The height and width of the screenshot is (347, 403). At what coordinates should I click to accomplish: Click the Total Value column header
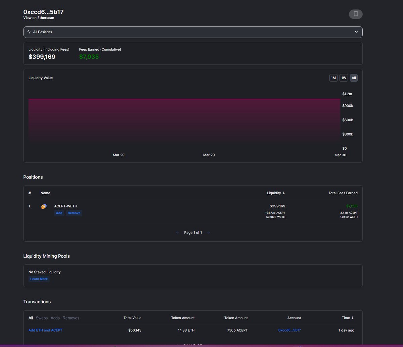[132, 318]
